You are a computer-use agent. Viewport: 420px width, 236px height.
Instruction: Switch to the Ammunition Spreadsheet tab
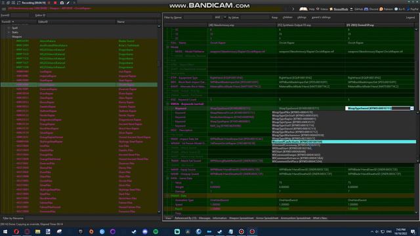[295, 218]
